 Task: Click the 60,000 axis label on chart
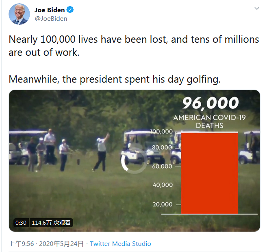pos(163,166)
